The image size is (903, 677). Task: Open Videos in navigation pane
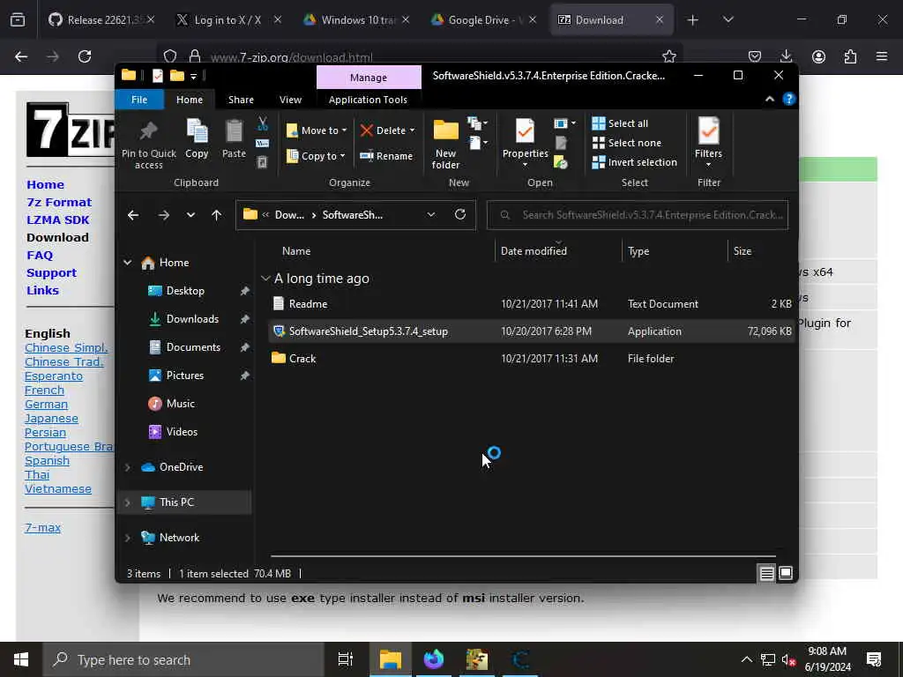tap(182, 432)
